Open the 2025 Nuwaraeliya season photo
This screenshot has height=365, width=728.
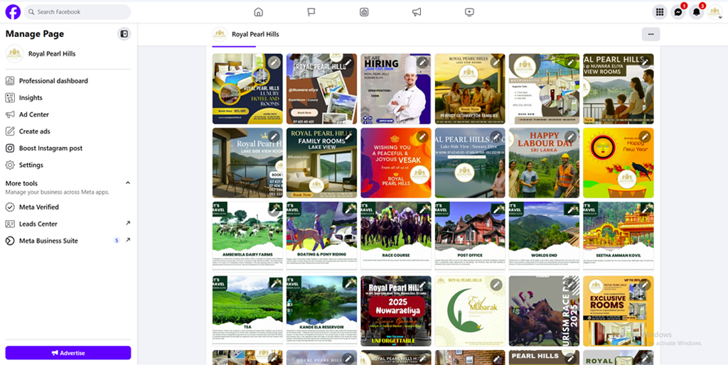click(396, 311)
